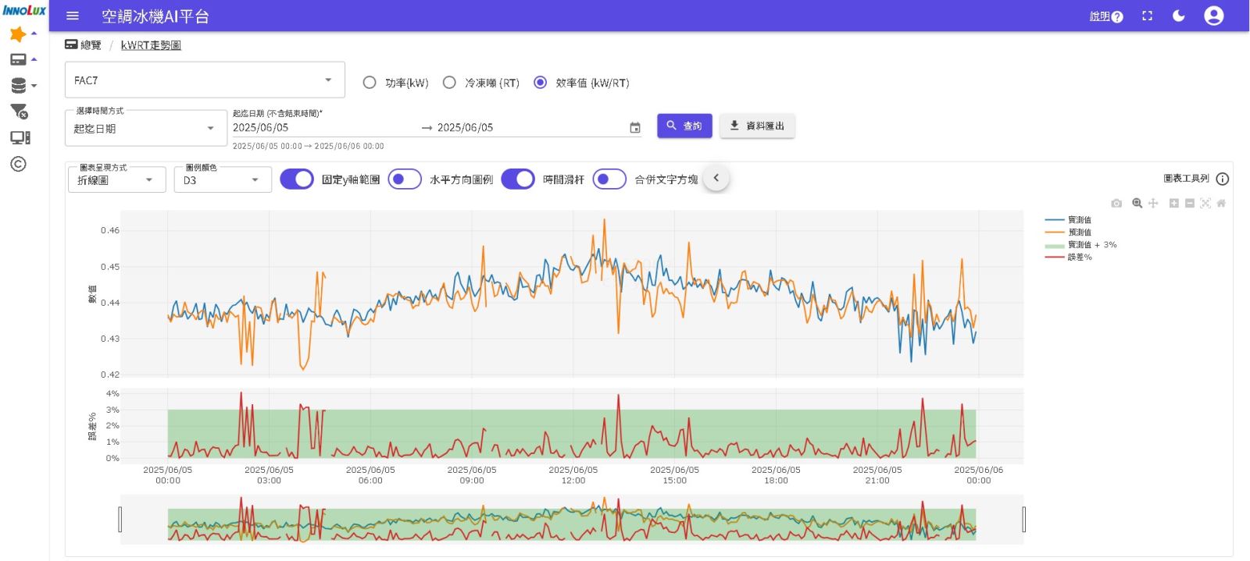Enter fullscreen using header icon
Image resolution: width=1250 pixels, height=561 pixels.
click(1147, 16)
